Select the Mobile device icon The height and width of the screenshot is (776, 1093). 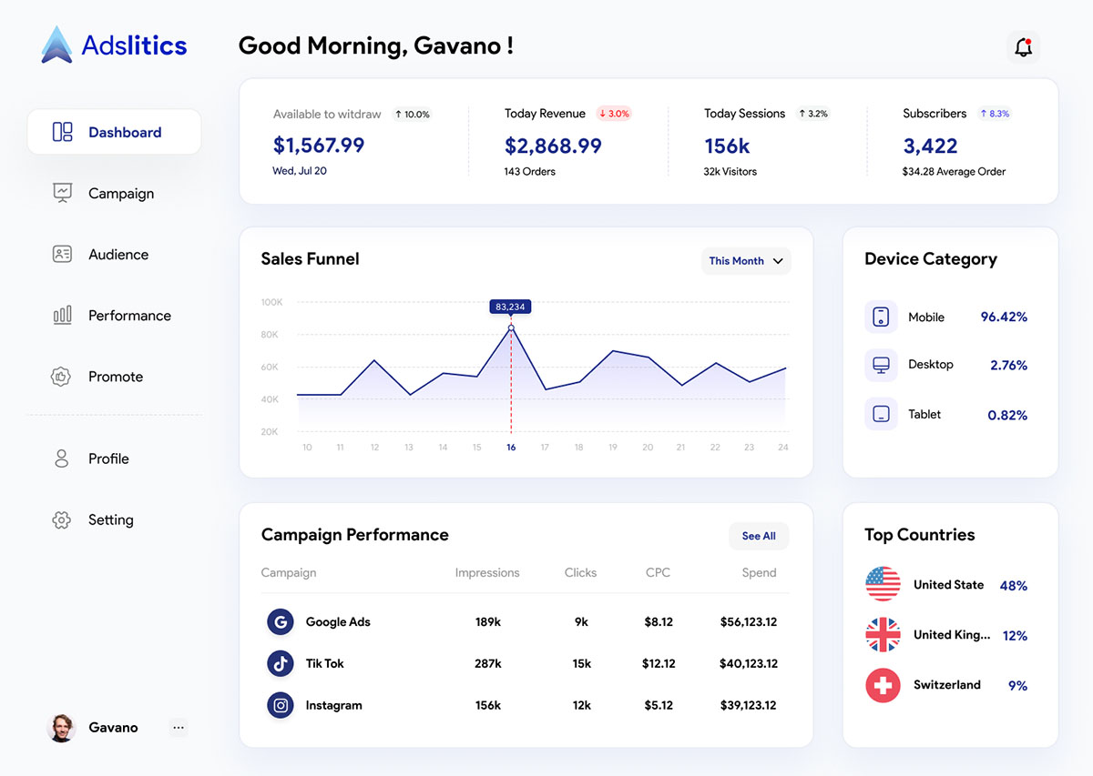881,317
